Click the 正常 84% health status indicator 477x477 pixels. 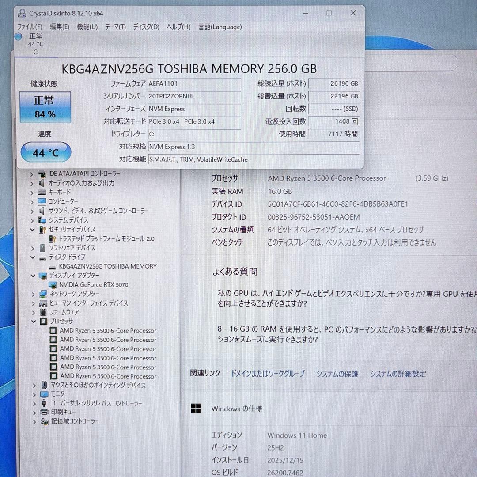pos(45,106)
